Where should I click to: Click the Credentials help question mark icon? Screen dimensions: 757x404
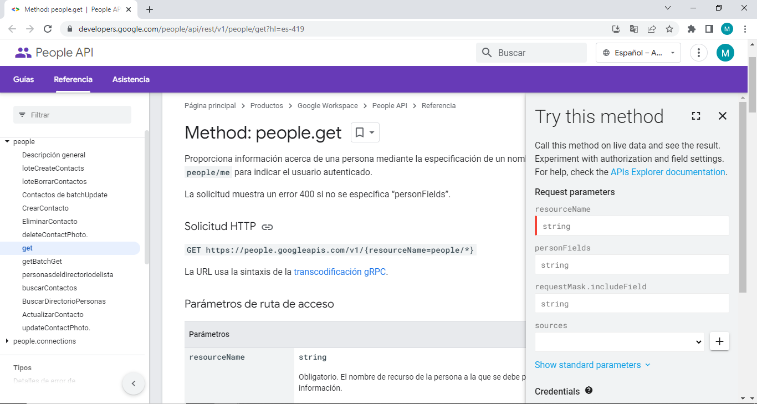(589, 391)
